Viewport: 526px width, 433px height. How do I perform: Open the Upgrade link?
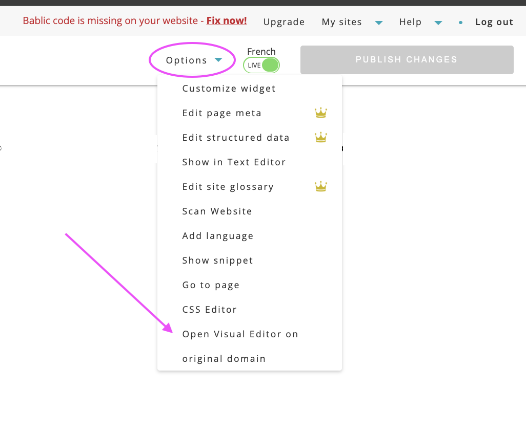click(x=284, y=22)
